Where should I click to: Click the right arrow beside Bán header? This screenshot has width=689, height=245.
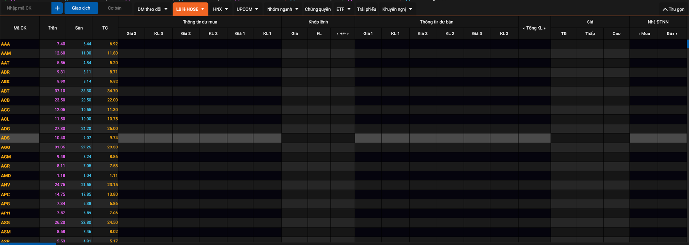[x=677, y=34]
